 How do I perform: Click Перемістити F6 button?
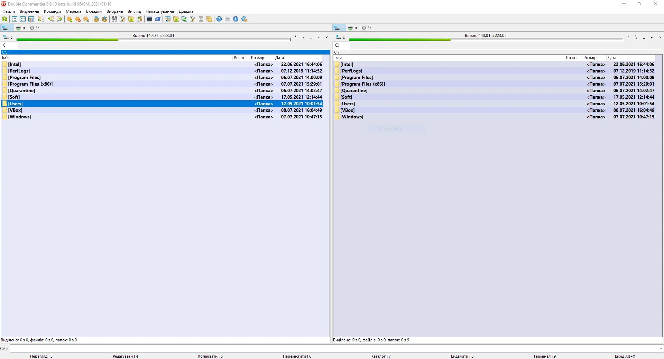tap(297, 356)
